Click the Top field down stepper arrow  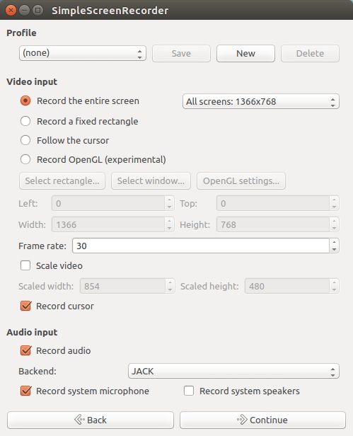tap(334, 207)
